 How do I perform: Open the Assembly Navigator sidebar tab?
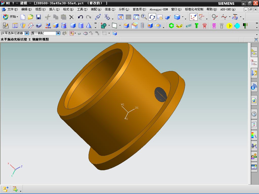254,52
